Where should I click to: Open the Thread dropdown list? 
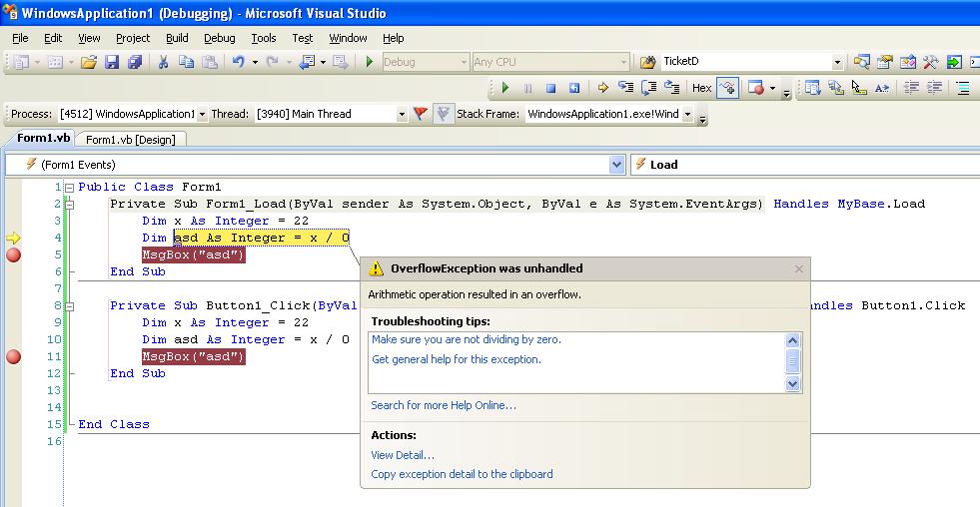(402, 114)
